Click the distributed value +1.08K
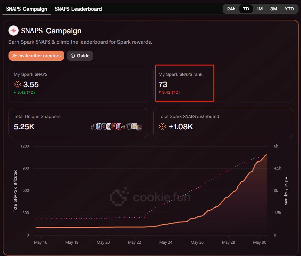 (181, 127)
